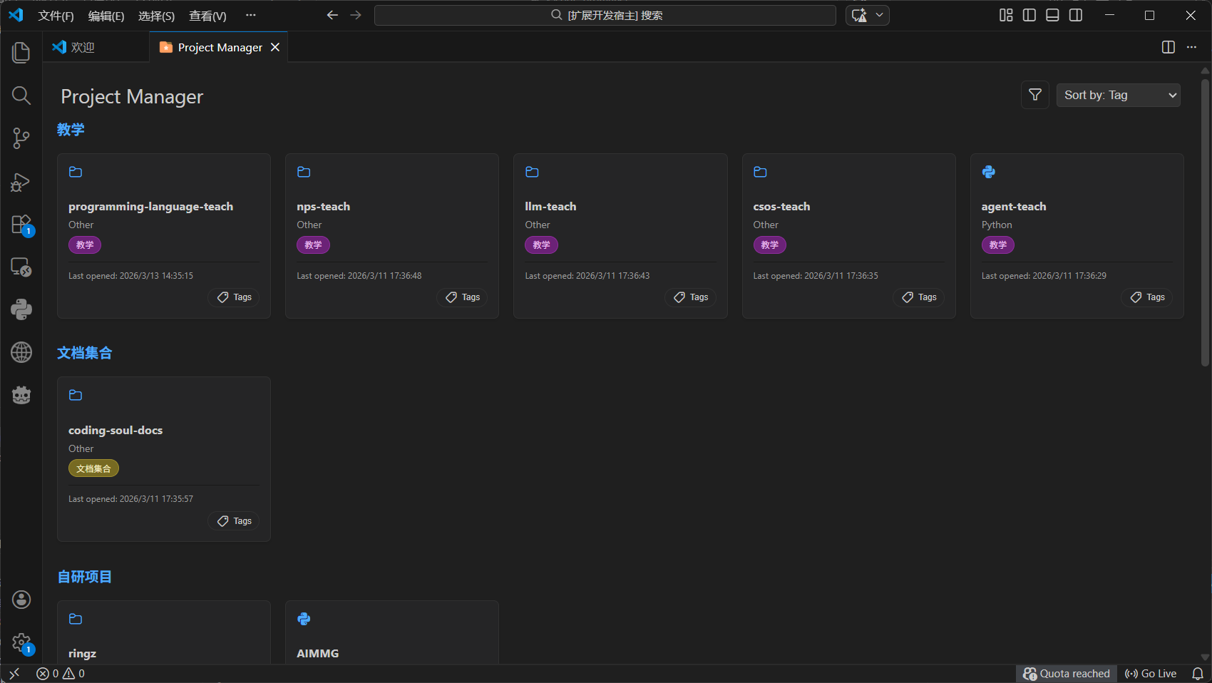Open the Python sidebar view
Image resolution: width=1212 pixels, height=683 pixels.
[x=21, y=309]
